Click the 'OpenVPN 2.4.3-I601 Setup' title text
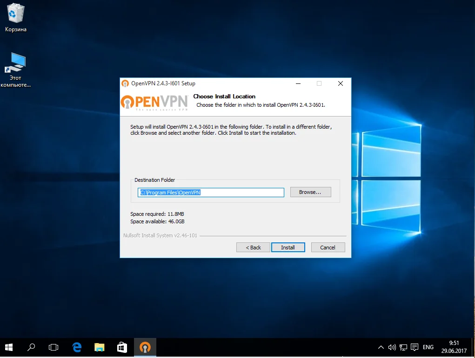Screen dimensions: 475x358 coord(163,83)
